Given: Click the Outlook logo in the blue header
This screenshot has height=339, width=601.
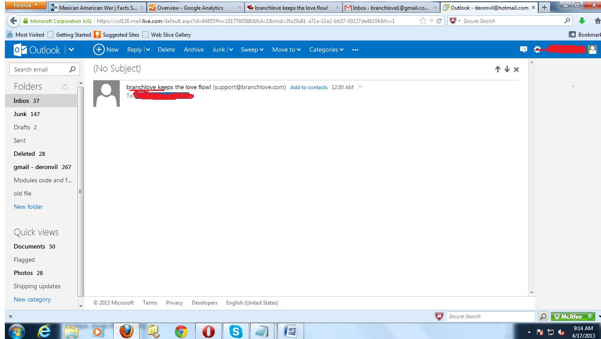Looking at the screenshot, I should tap(37, 50).
